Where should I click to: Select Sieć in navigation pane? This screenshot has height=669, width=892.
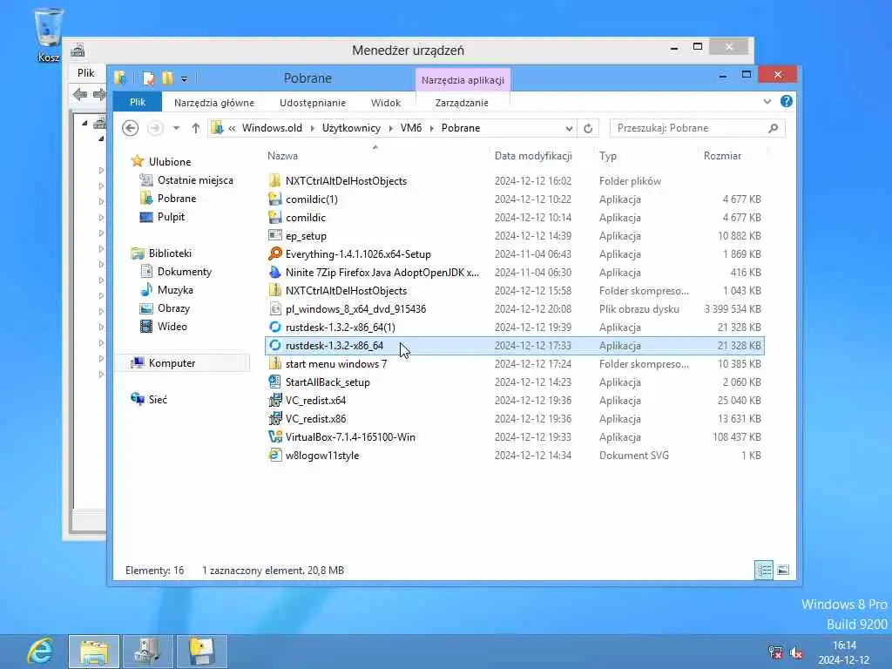[x=158, y=400]
